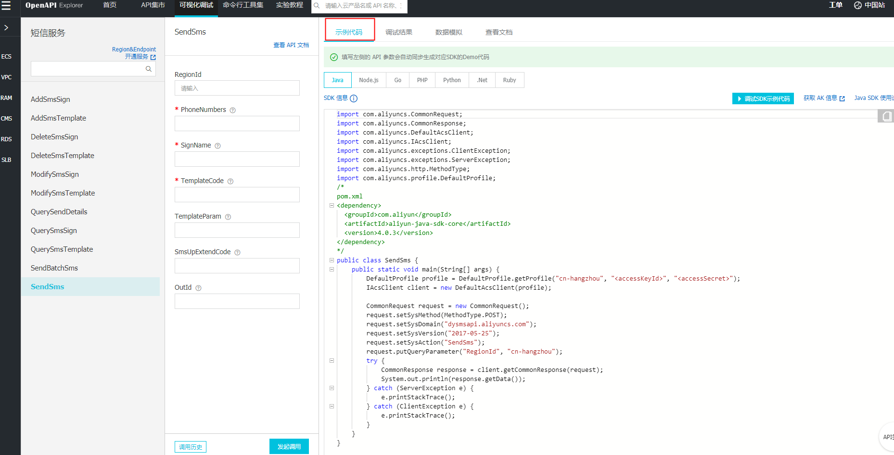Select AddSmsSign in the API list
This screenshot has height=455, width=894.
[x=51, y=99]
